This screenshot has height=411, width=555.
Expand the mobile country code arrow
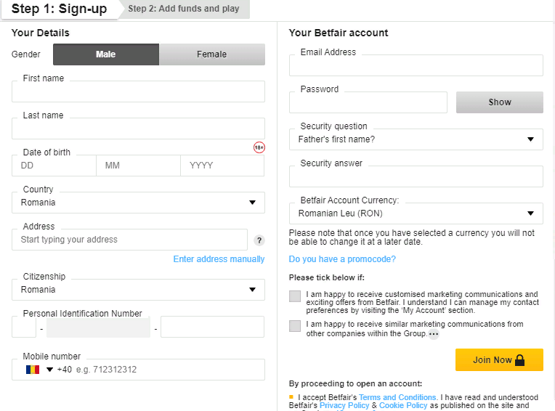49,370
